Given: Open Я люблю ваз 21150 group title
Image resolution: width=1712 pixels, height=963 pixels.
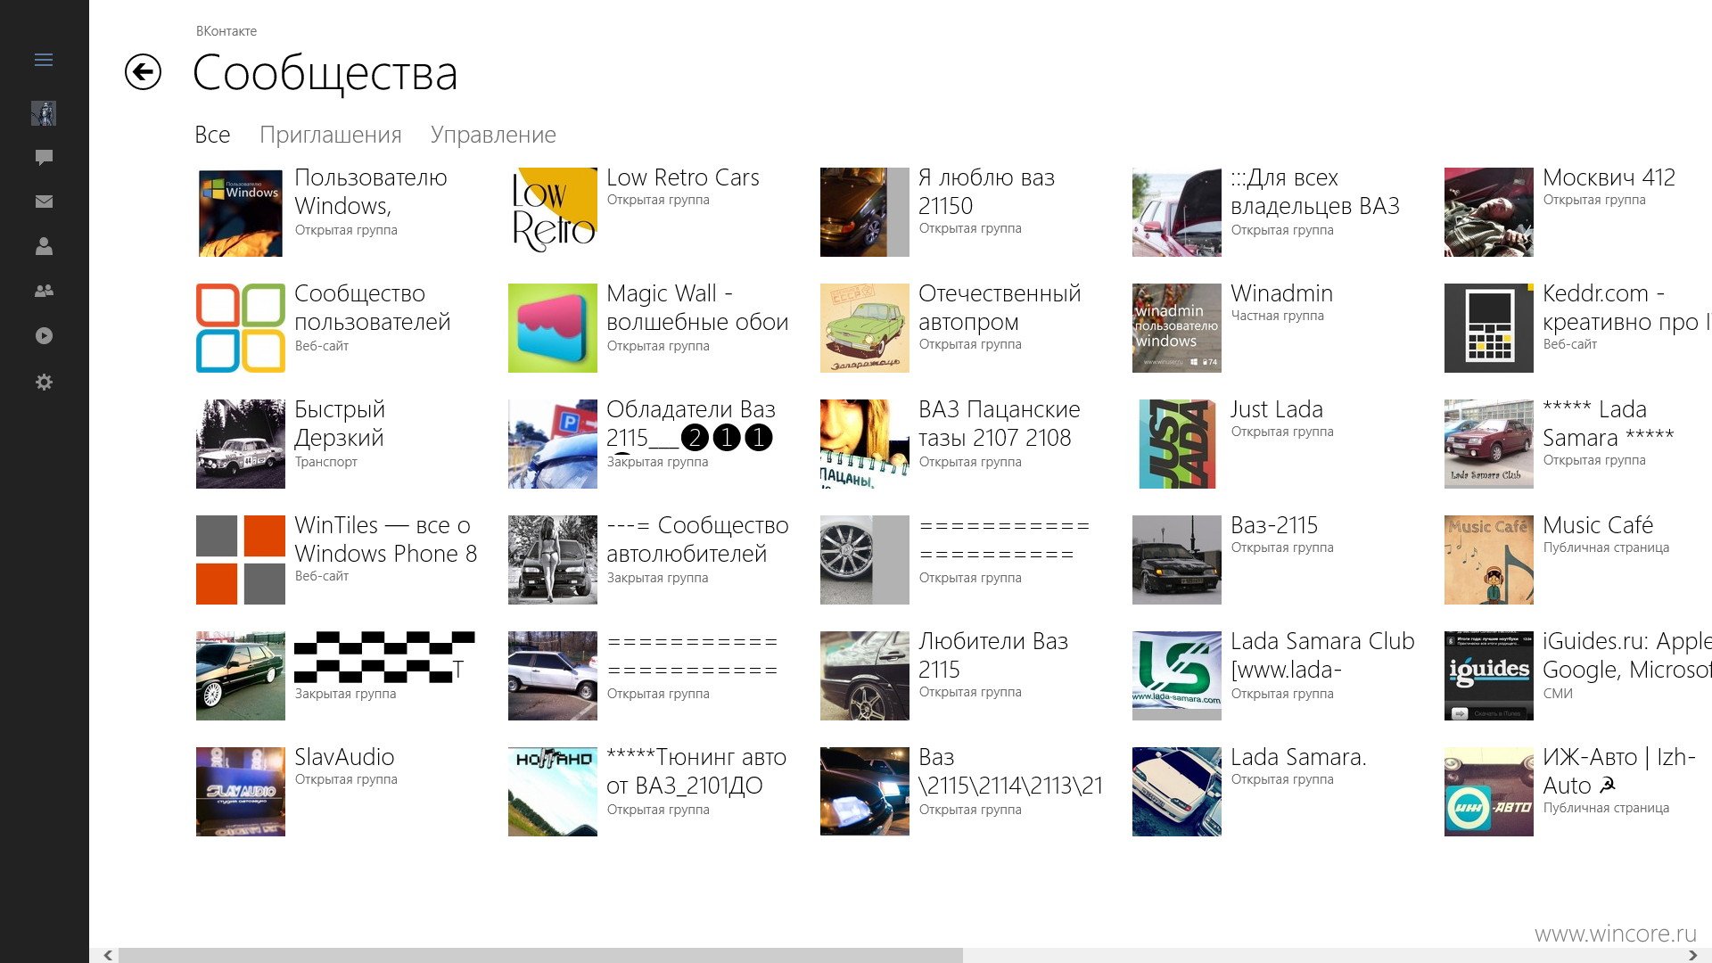Looking at the screenshot, I should point(987,192).
